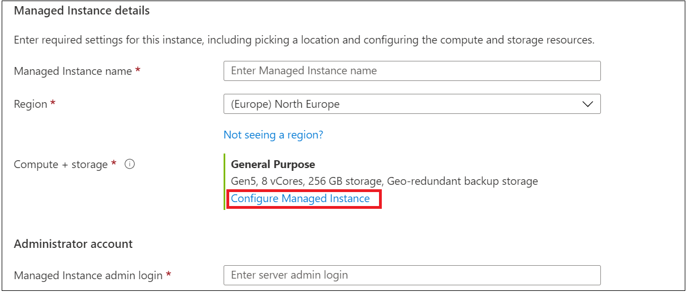Expand the Region dropdown chevron arrow

point(587,104)
